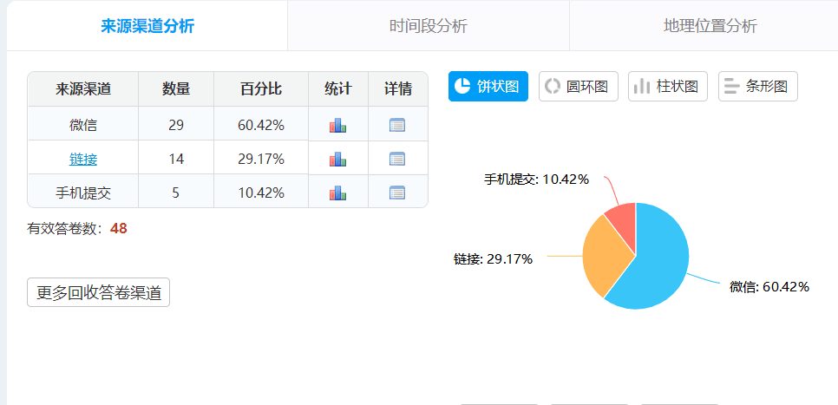Open statistics chart icon for 微信 row
Image resolution: width=838 pixels, height=405 pixels.
coord(337,125)
